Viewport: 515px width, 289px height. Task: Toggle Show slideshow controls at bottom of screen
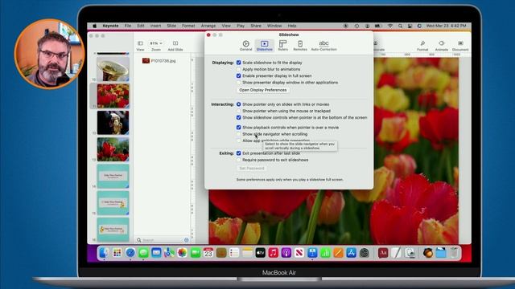tap(239, 117)
